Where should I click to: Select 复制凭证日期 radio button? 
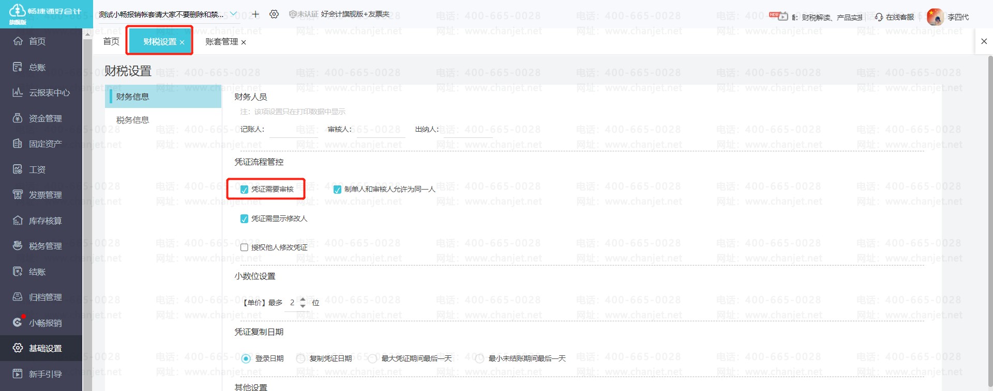pos(300,358)
